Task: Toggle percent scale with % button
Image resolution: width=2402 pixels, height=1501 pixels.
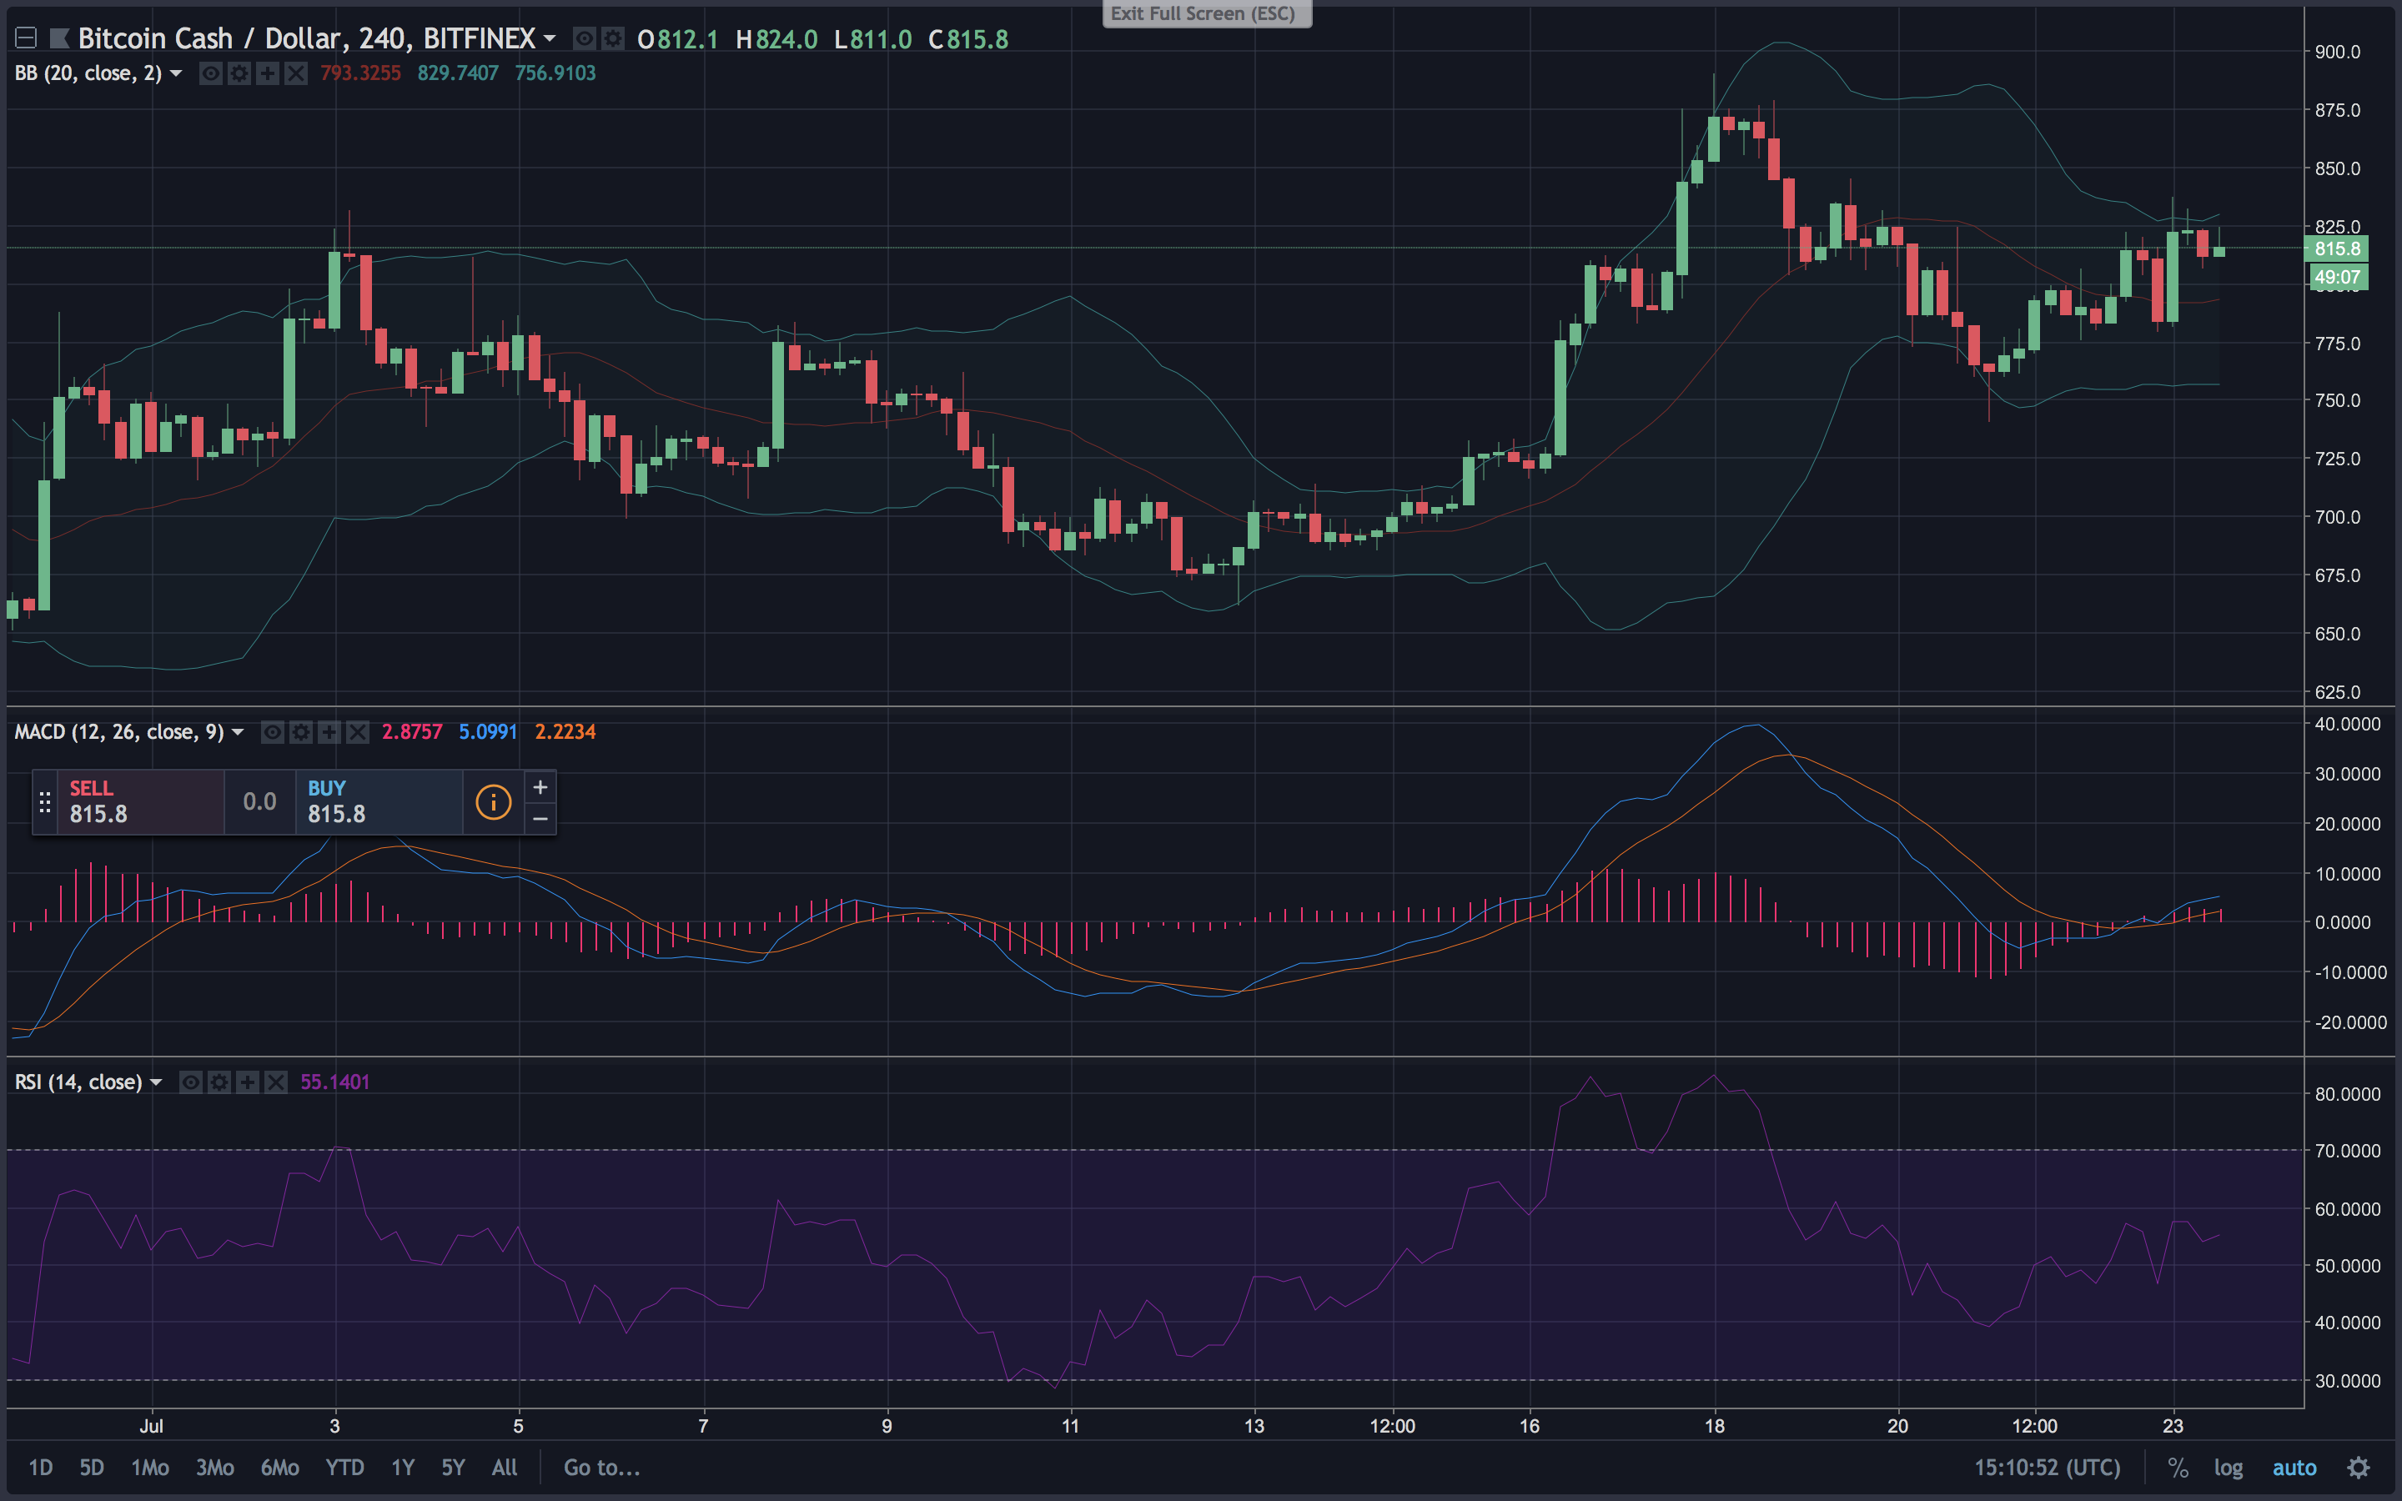Action: [2178, 1468]
